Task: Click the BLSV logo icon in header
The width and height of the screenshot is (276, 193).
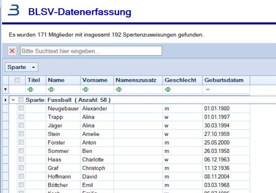Action: [14, 11]
